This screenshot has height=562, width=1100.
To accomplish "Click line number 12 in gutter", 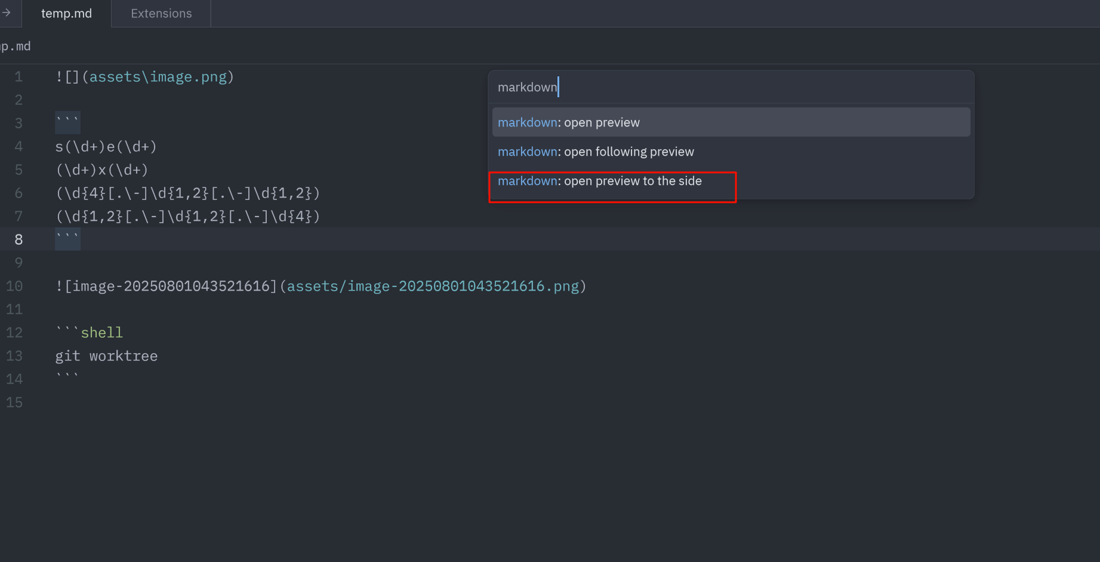I will tap(15, 333).
